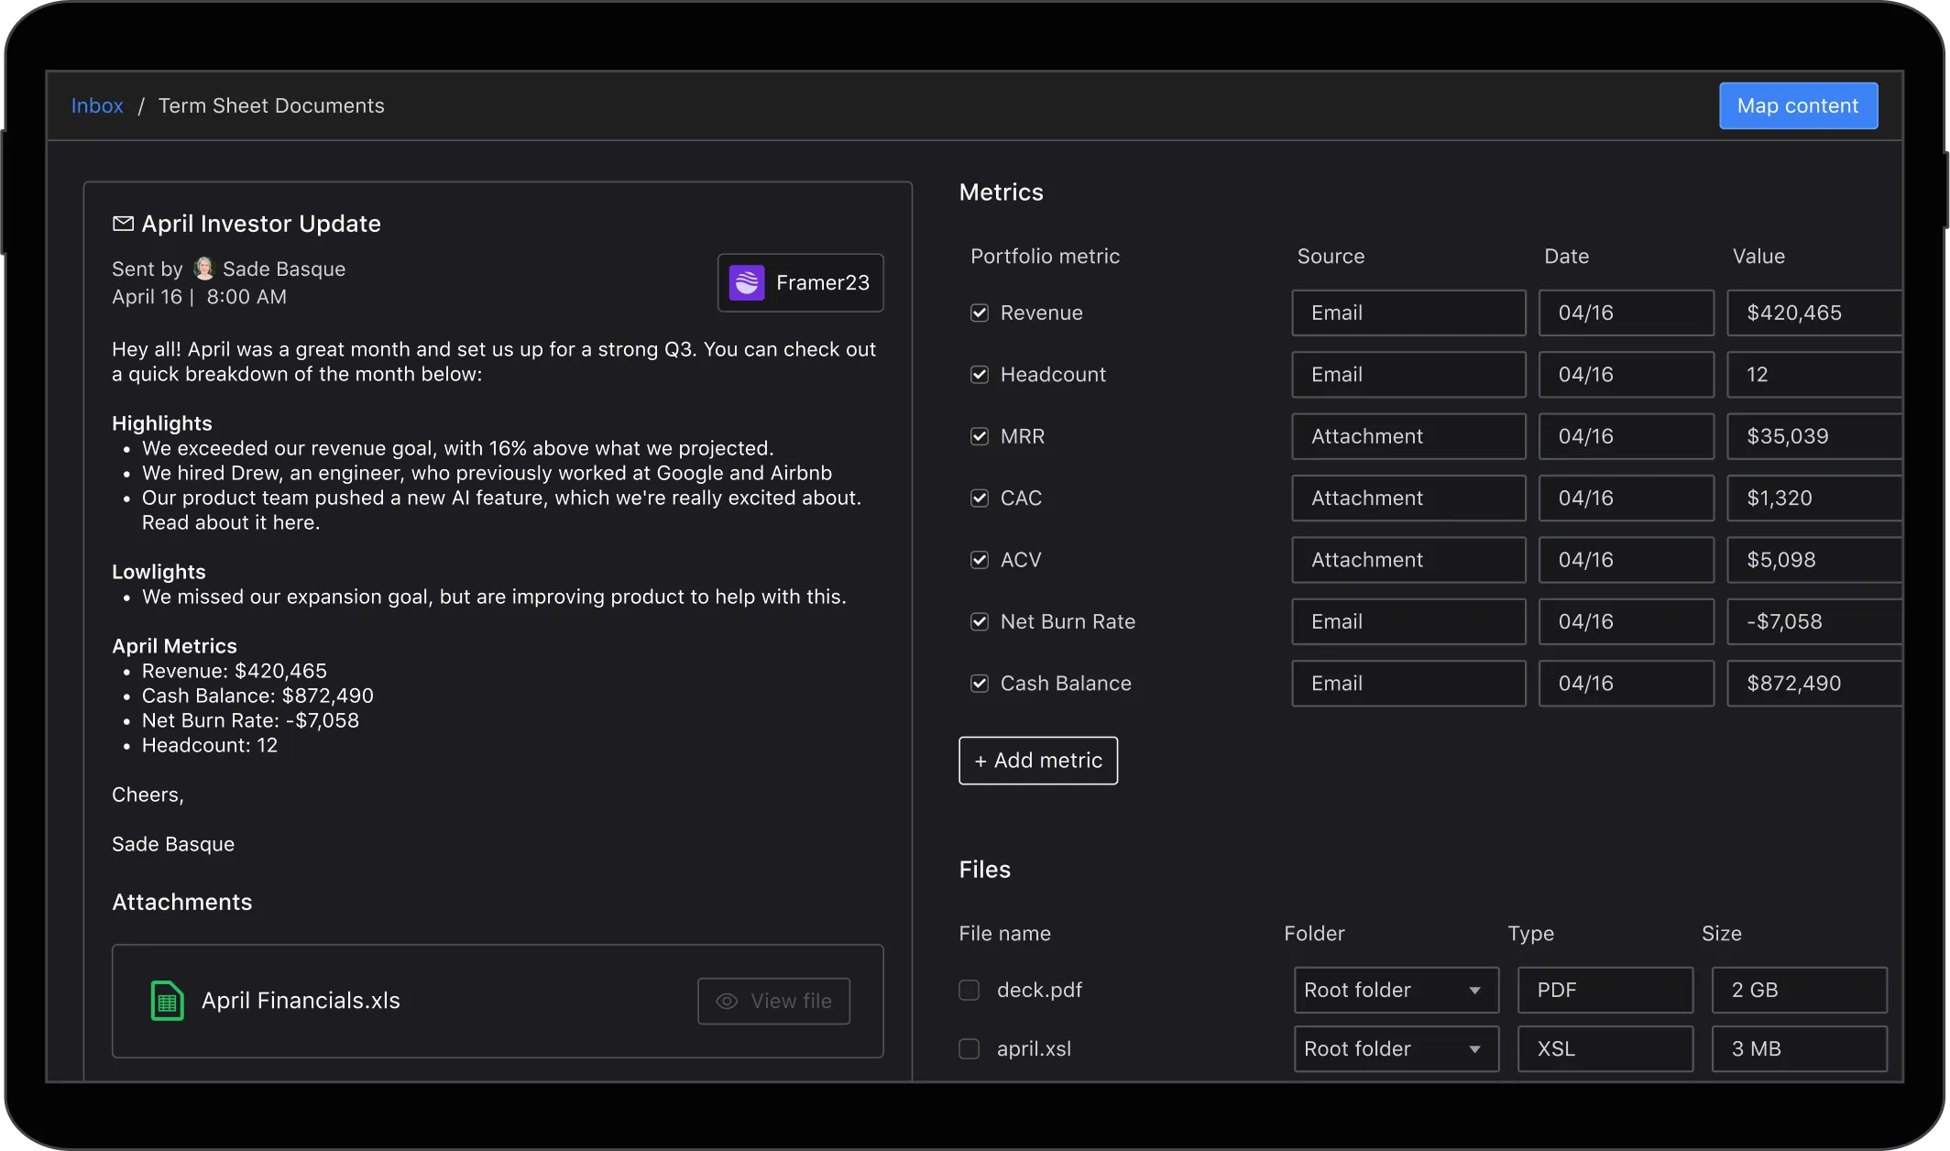
Task: Uncheck the Revenue metric checkbox
Action: click(x=980, y=313)
